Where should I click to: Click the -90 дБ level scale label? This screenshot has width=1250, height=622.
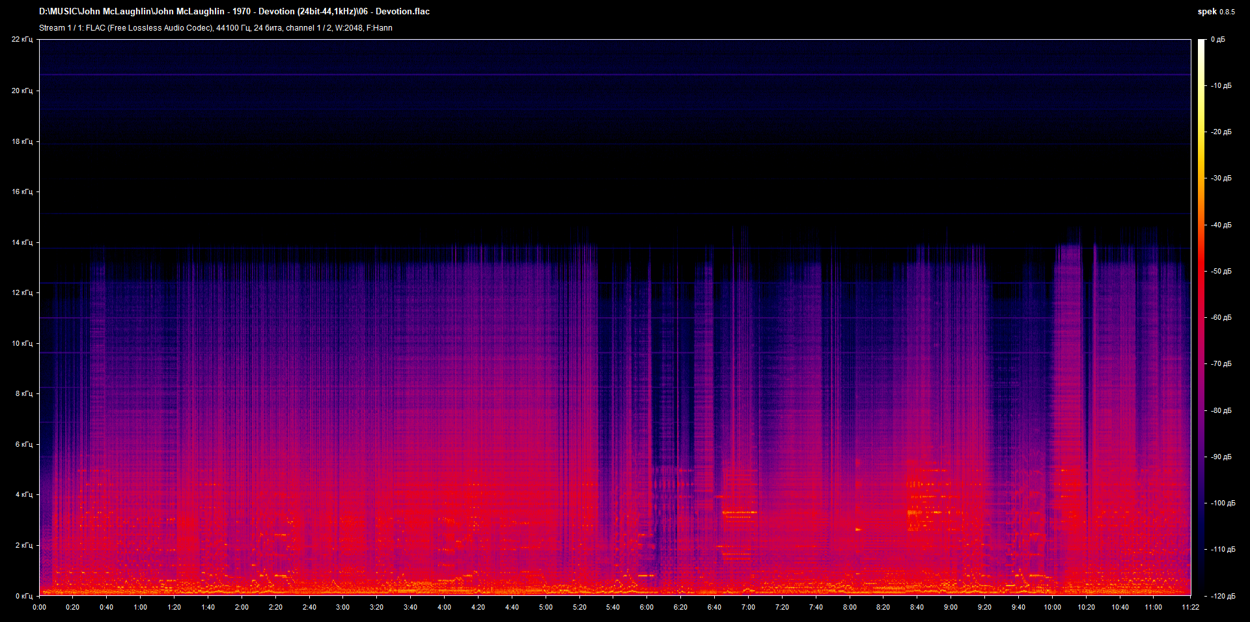[x=1221, y=457]
